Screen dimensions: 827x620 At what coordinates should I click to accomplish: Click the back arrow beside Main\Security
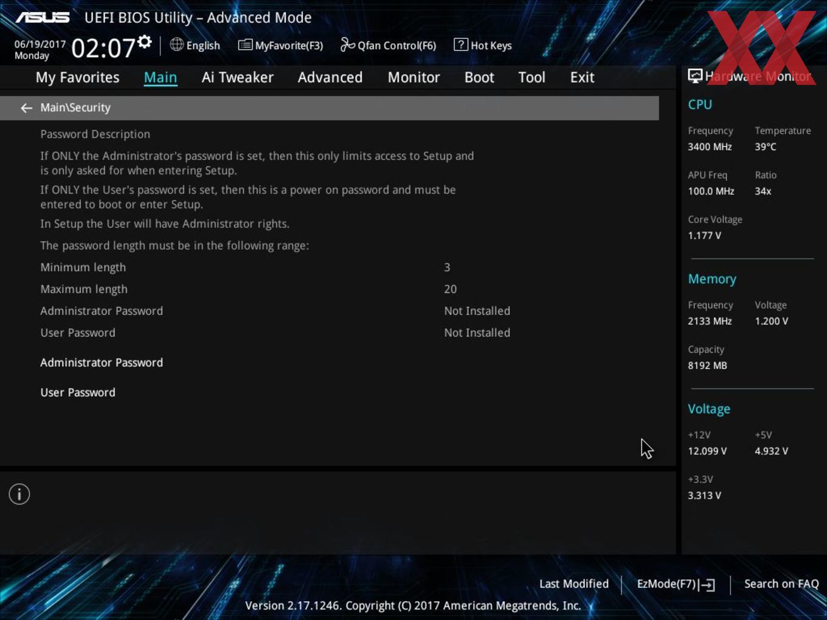pyautogui.click(x=26, y=108)
